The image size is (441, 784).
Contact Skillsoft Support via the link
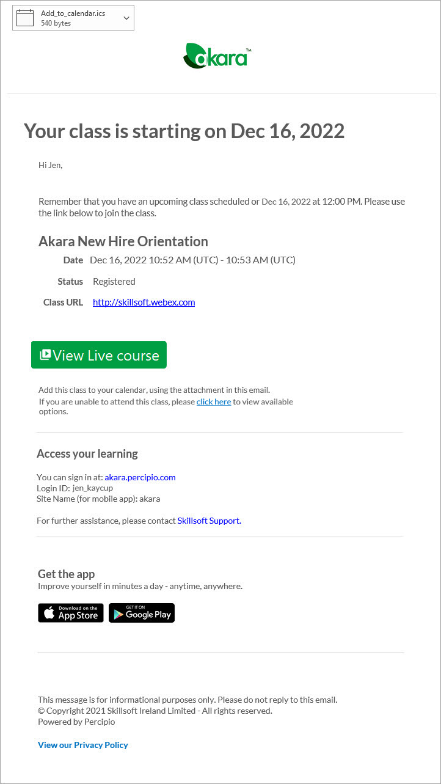coord(209,521)
